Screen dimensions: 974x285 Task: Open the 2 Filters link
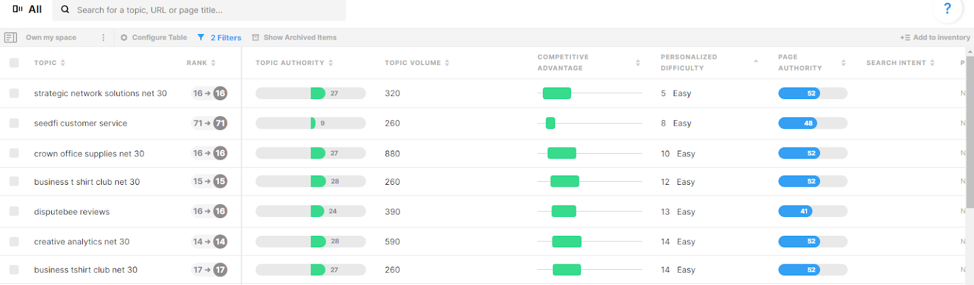tap(226, 38)
